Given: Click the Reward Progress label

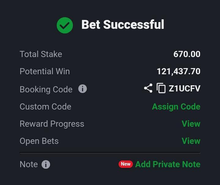Looking at the screenshot, I should coord(52,124).
